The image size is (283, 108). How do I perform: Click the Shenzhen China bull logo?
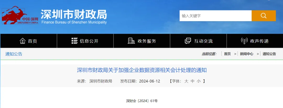(x=20, y=15)
